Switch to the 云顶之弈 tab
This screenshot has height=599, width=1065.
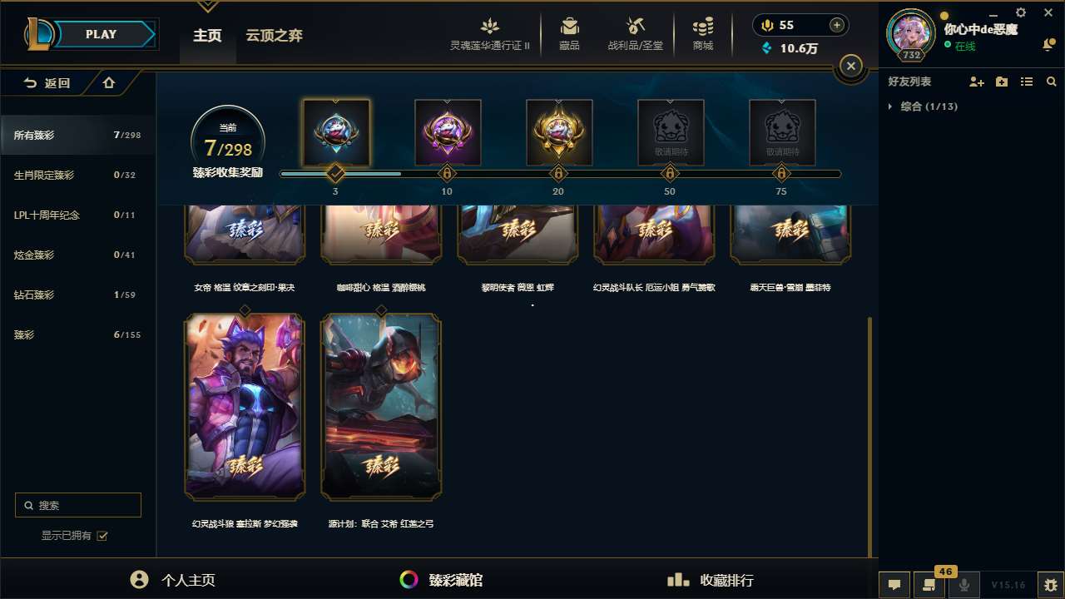pyautogui.click(x=274, y=35)
